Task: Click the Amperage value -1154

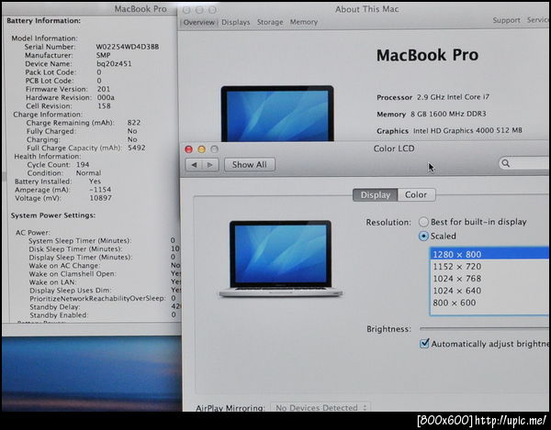Action: click(x=100, y=190)
